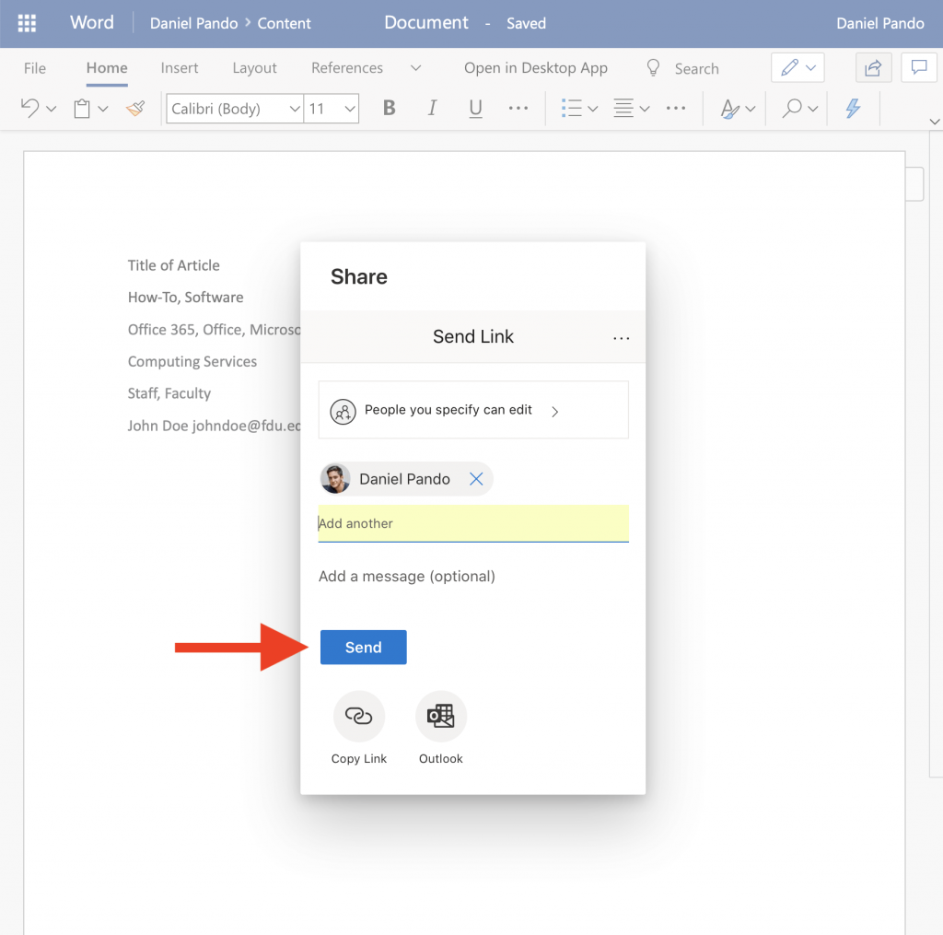The height and width of the screenshot is (935, 943).
Task: Expand the Styles dropdown arrow
Action: pyautogui.click(x=750, y=109)
